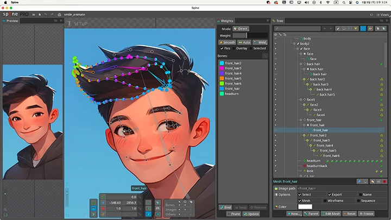This screenshot has height=220, width=391.
Task: Click the red delete icon for mesh
Action: 384,181
